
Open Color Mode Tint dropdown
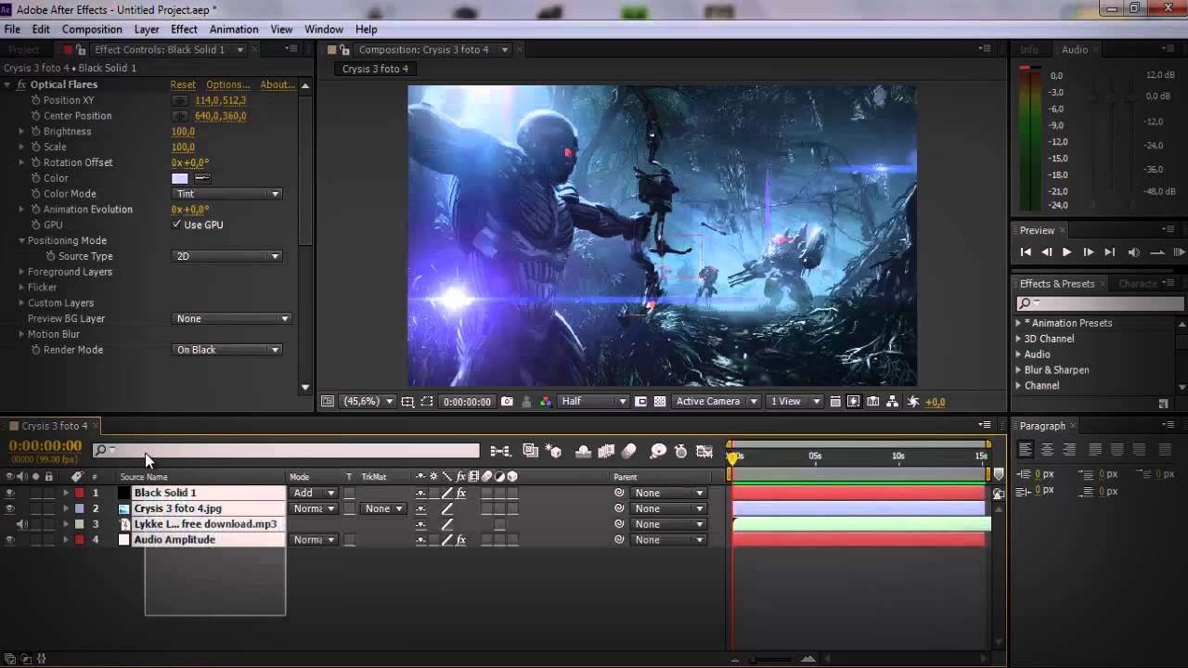click(227, 194)
